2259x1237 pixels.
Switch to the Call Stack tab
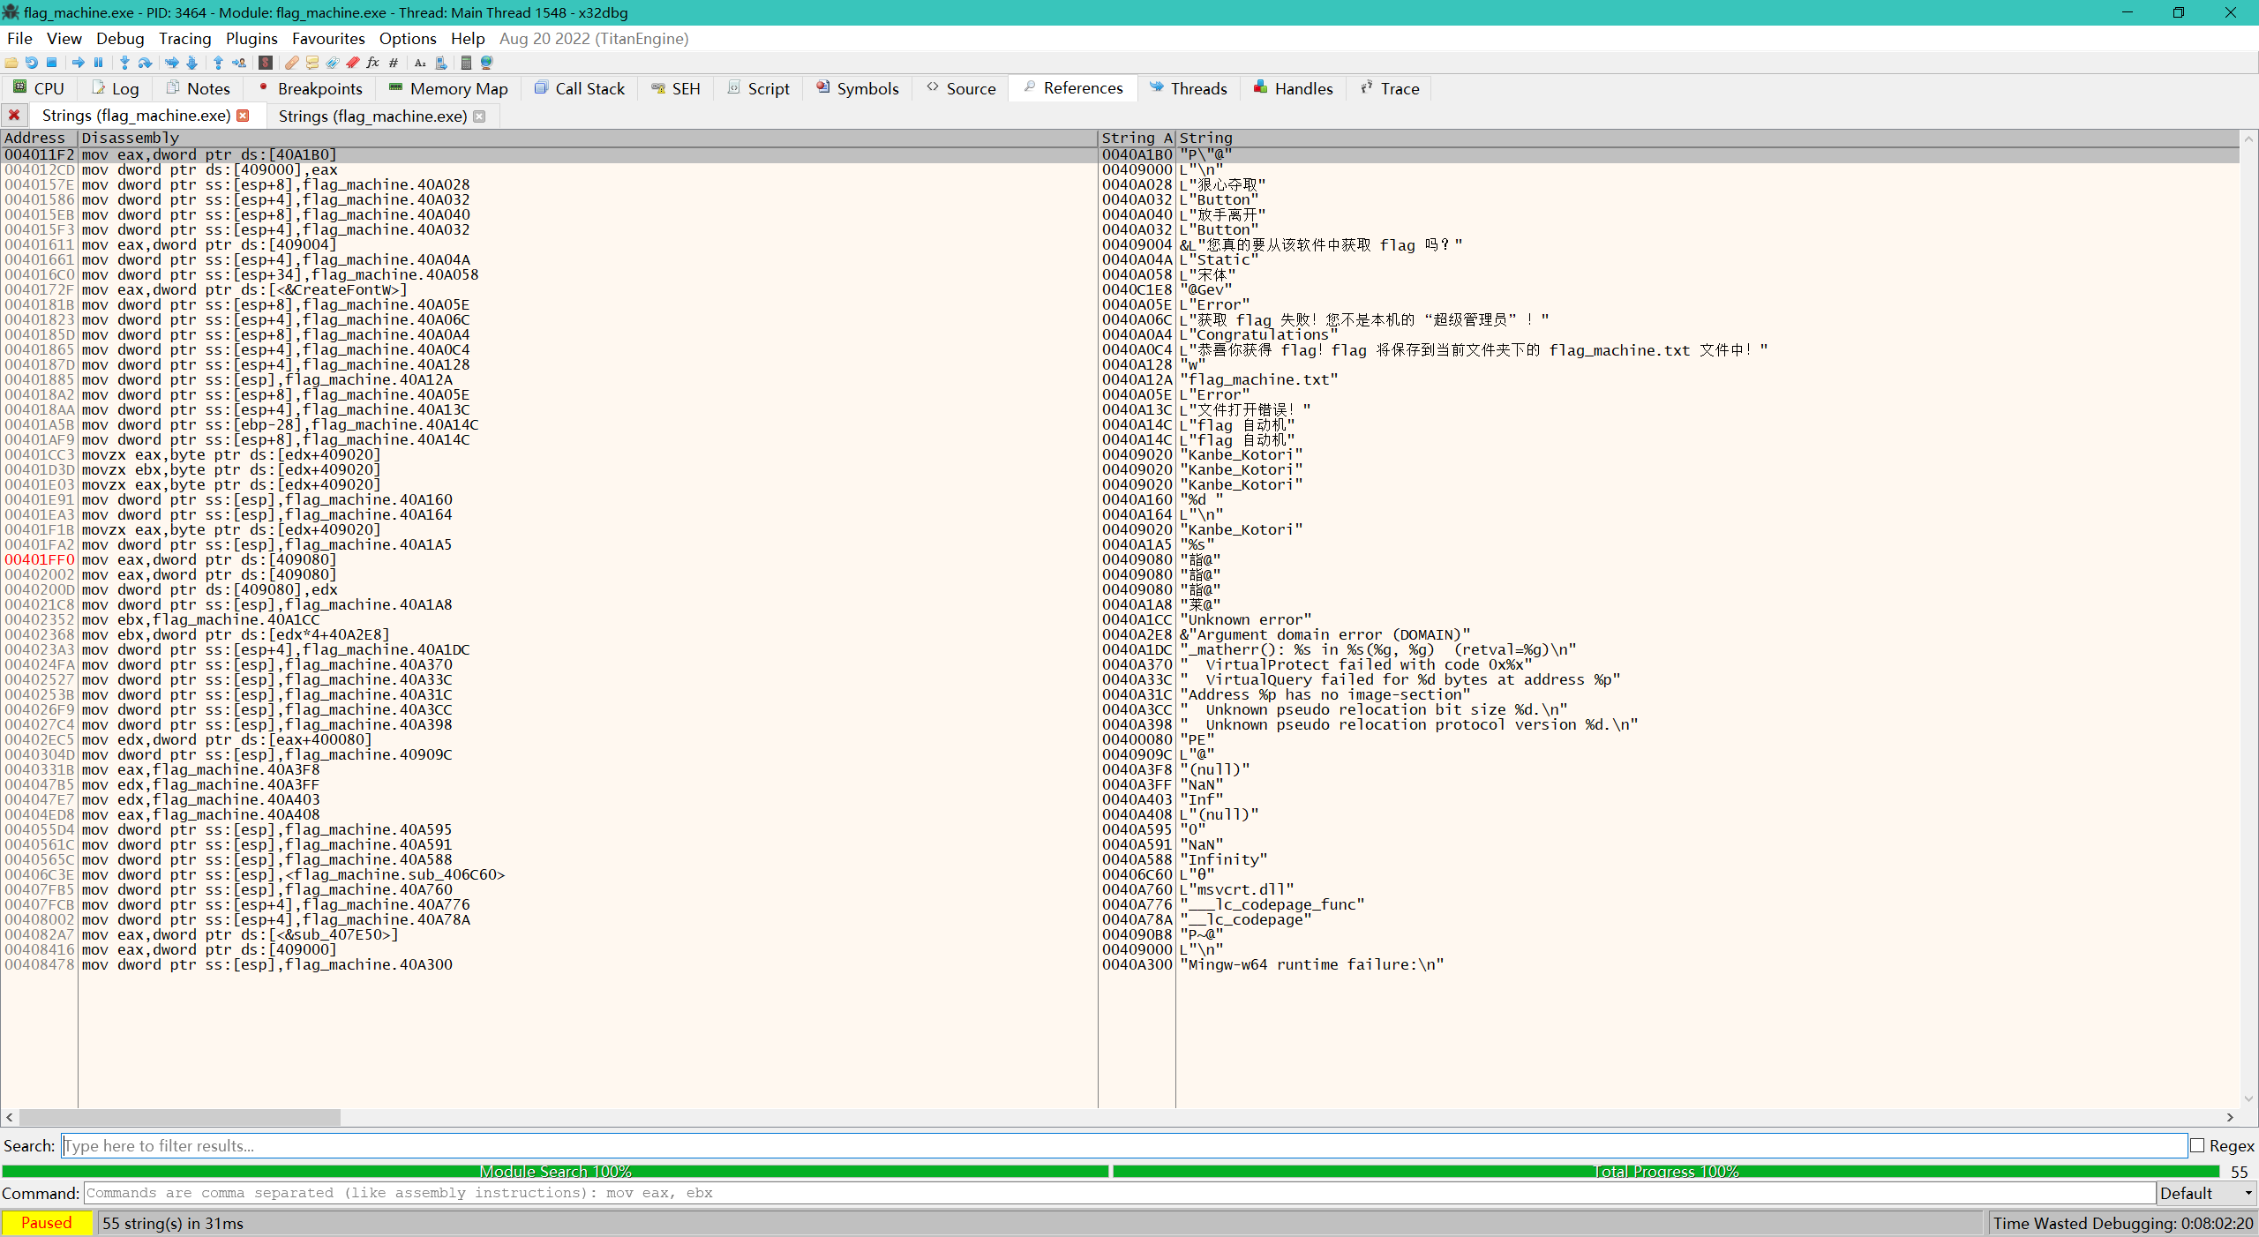pyautogui.click(x=580, y=88)
